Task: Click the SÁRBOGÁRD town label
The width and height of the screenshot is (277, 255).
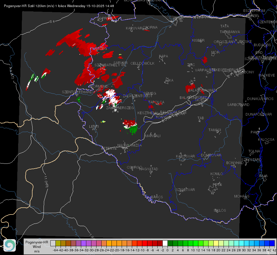Action: pos(238,105)
